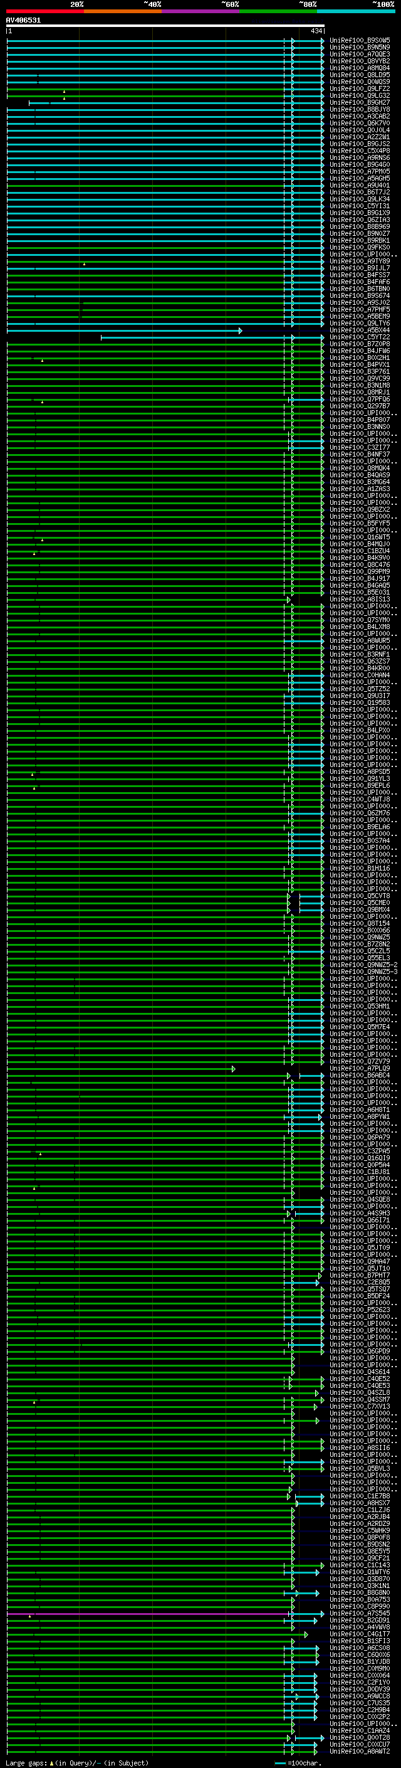Click the purple A7S545 alignment bar
This screenshot has height=1768, width=401.
(x=148, y=1614)
